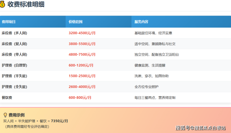231x133 pixels.
Task: Click the lightbulb icon next to 费用示例
Action: pyautogui.click(x=5, y=115)
